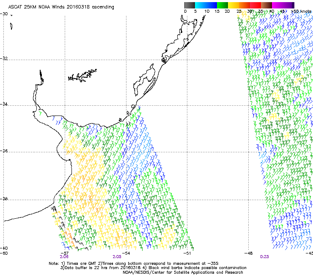
Task: Click the title 'ASCAT 25KM NOAA Winds 20160318 ascending'
Action: pyautogui.click(x=61, y=7)
